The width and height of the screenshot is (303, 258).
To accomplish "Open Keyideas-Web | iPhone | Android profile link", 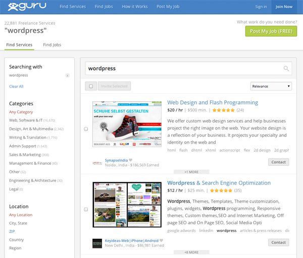I will point(132,241).
